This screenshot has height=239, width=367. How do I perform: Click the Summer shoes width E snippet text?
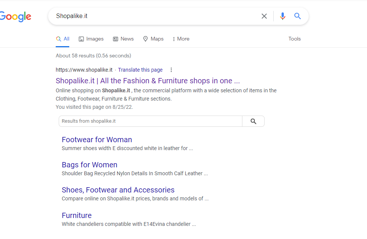(x=127, y=149)
